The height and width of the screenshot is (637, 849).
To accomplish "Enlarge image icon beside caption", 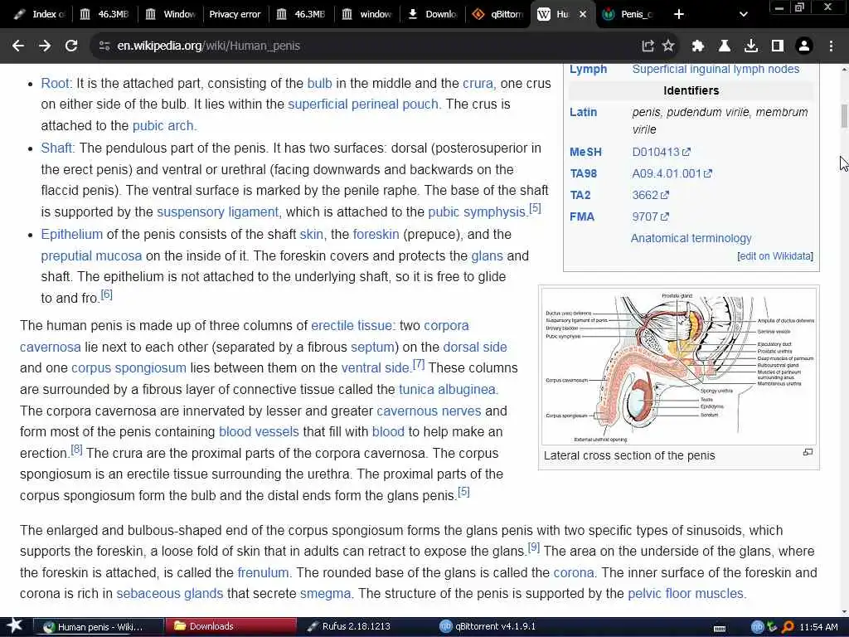I will 808,452.
